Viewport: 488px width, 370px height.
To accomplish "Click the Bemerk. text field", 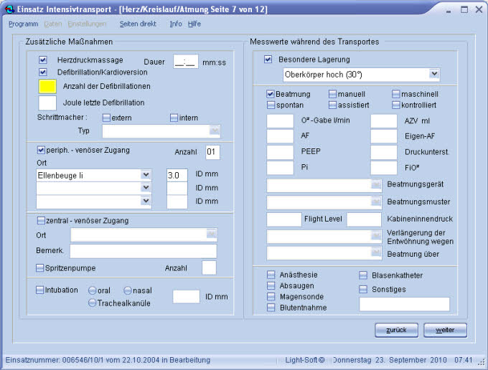I will tap(143, 251).
